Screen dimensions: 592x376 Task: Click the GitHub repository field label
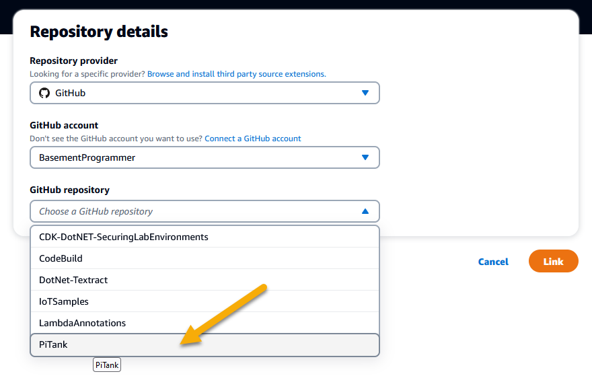tap(69, 190)
